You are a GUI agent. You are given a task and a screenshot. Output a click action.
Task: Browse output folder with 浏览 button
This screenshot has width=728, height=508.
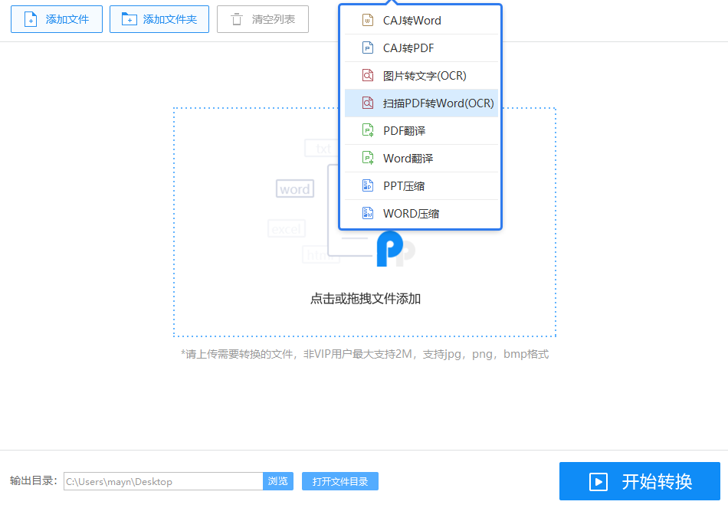[x=278, y=481]
